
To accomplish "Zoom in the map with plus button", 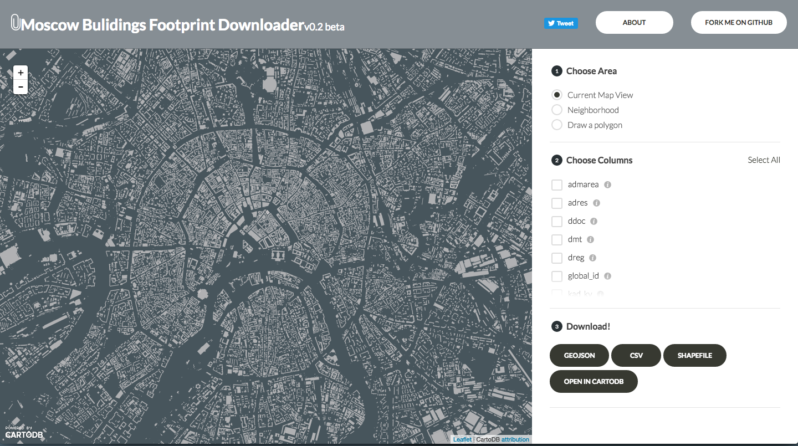I will [x=21, y=73].
